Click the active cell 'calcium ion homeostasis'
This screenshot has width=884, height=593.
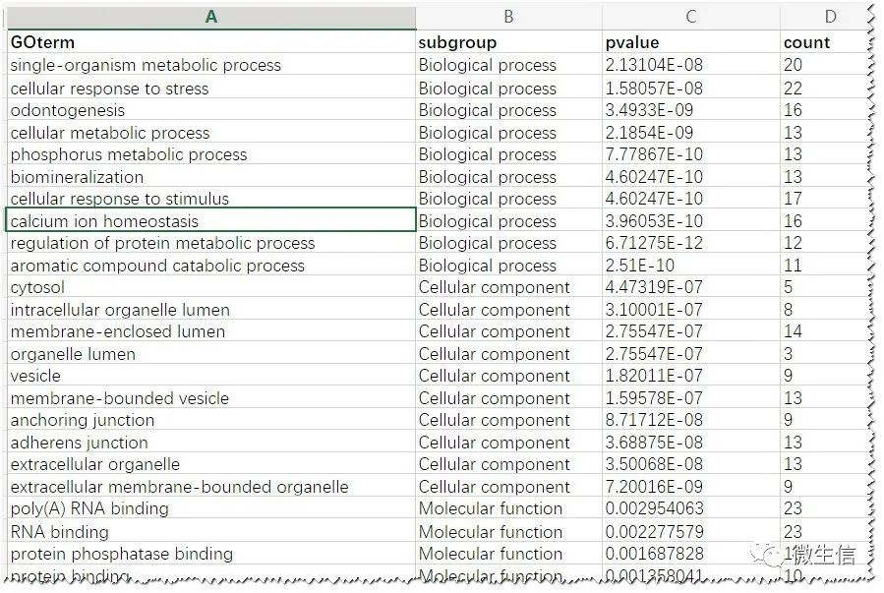click(x=210, y=220)
